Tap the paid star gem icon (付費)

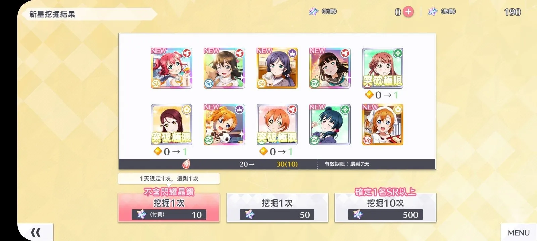point(313,12)
